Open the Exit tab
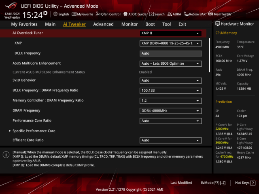 182,24
